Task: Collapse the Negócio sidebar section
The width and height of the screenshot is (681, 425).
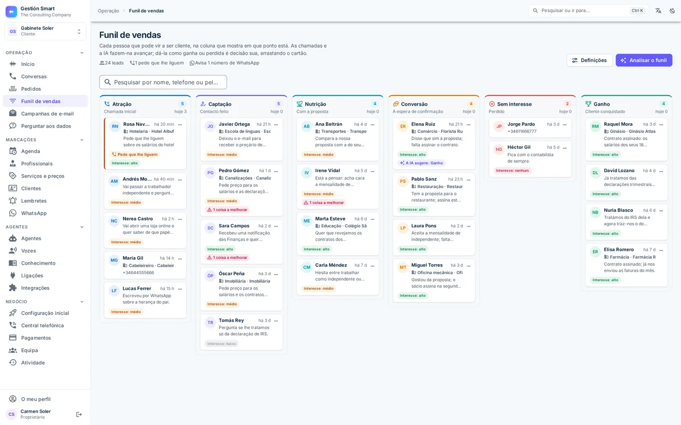Action: 82,302
